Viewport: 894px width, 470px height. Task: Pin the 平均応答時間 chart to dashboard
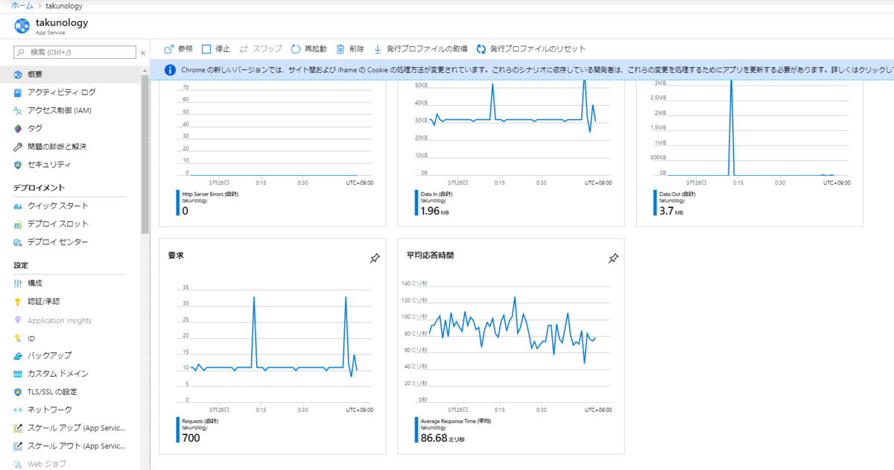[613, 258]
